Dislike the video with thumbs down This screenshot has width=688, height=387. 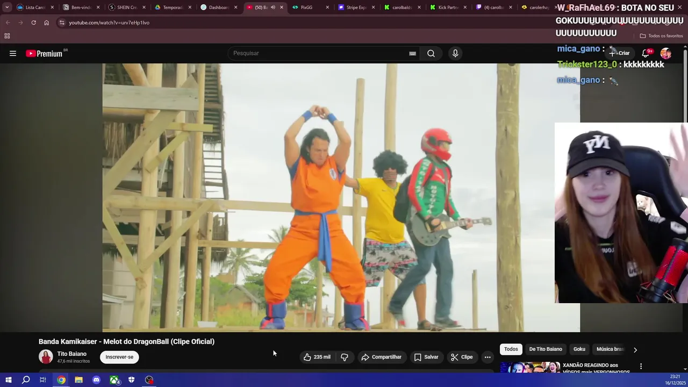(345, 357)
